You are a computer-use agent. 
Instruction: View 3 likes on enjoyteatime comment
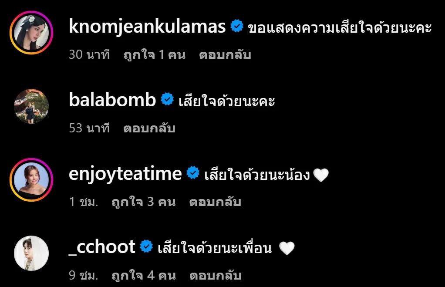coord(144,202)
